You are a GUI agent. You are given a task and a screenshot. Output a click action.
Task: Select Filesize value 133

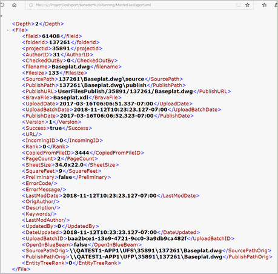54,73
